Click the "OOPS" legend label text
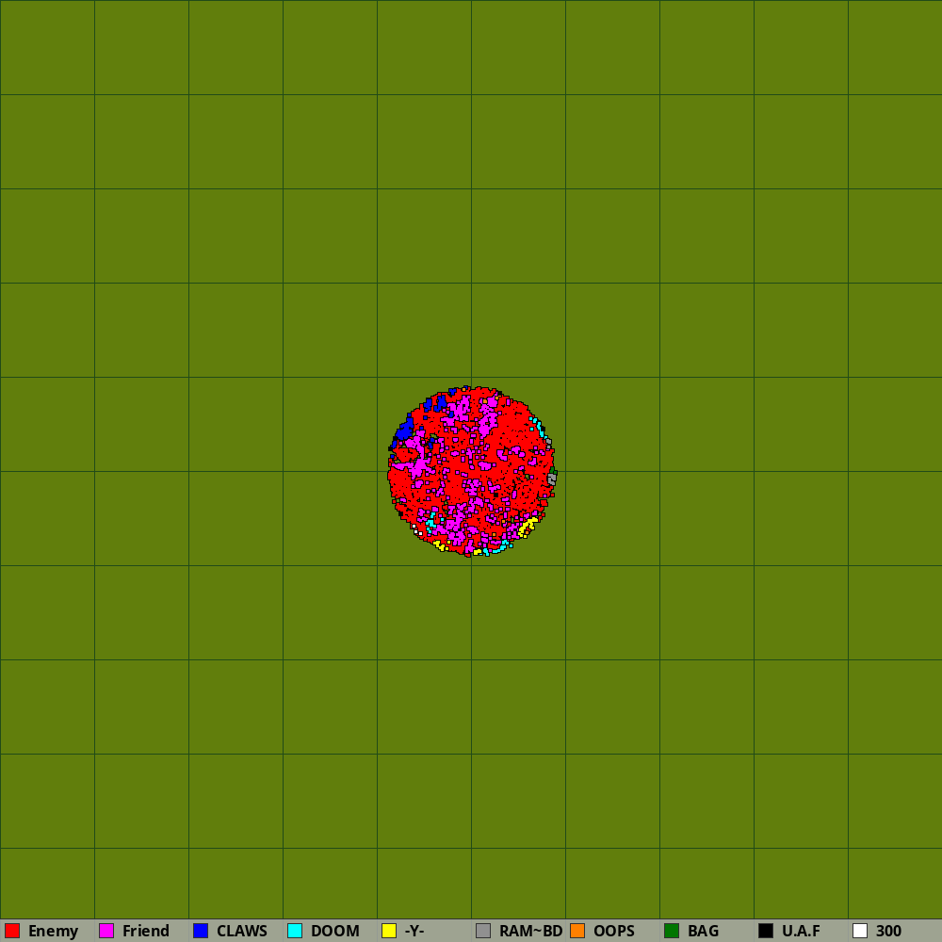This screenshot has height=942, width=942. [x=614, y=931]
